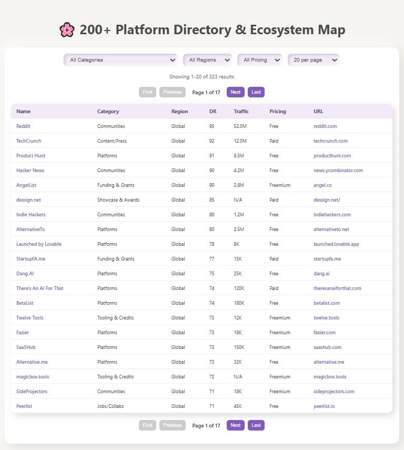Open the TechCrunch name link
The image size is (404, 450).
[29, 141]
